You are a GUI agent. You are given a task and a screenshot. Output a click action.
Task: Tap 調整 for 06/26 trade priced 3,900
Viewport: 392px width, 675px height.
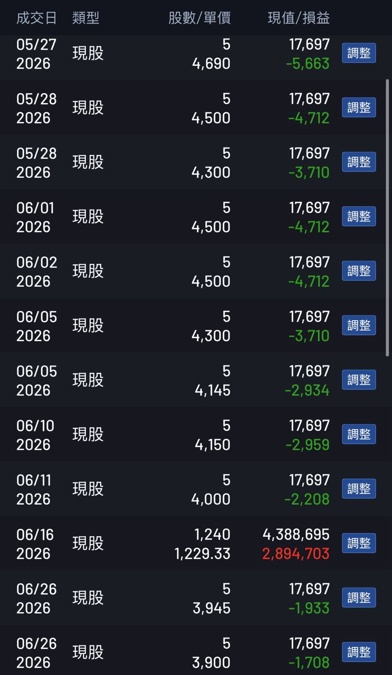359,652
